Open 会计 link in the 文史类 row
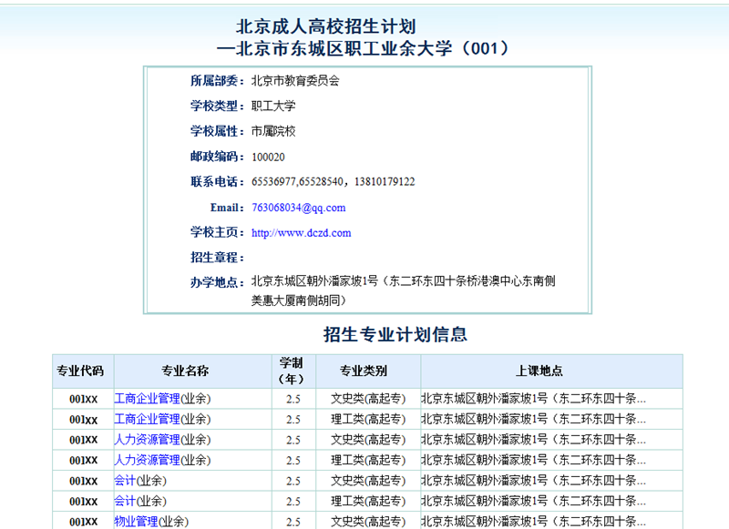 [x=125, y=481]
